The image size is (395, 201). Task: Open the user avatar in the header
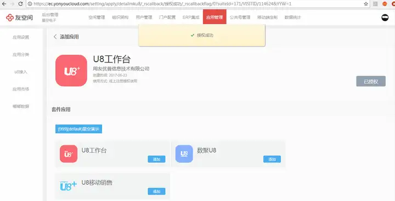(385, 18)
